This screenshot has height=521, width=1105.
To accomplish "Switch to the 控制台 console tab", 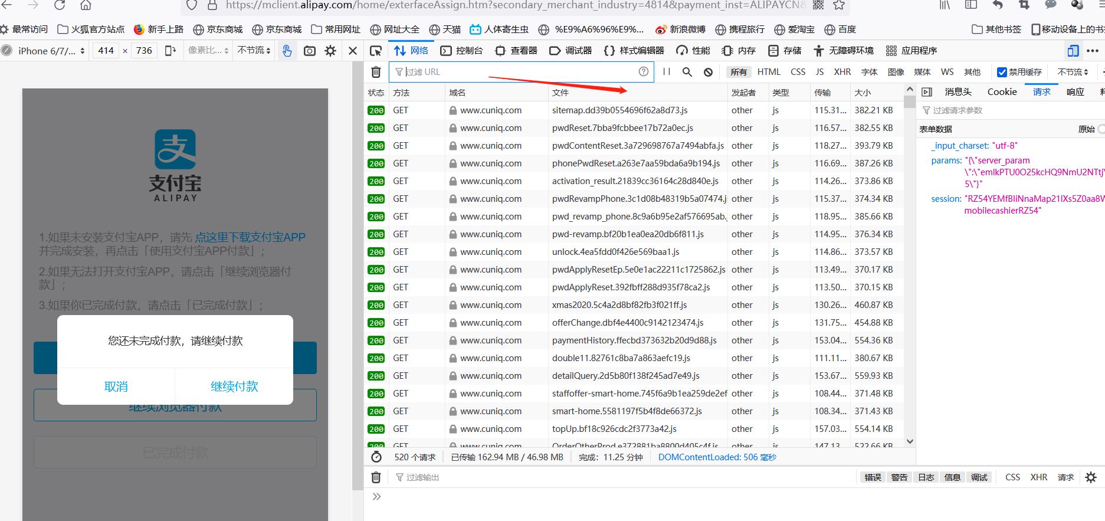I will pos(461,51).
